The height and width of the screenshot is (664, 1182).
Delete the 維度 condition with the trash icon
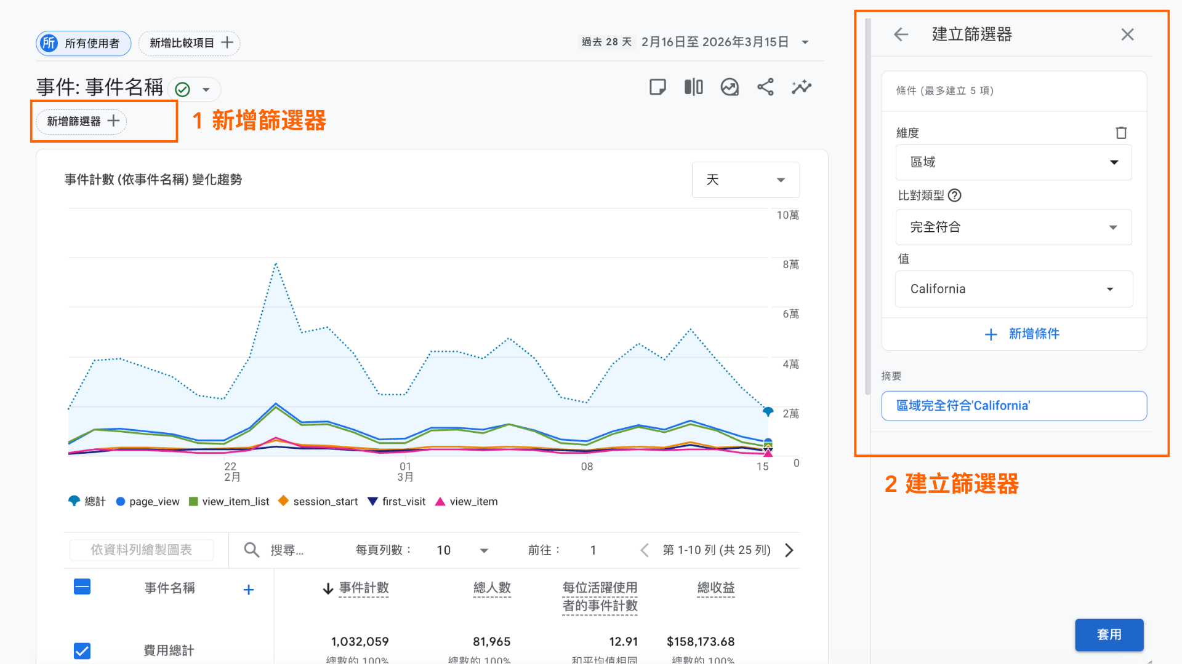pyautogui.click(x=1121, y=132)
